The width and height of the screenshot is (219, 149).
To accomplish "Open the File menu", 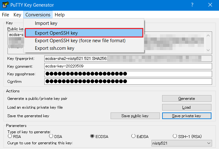I will (6, 15).
